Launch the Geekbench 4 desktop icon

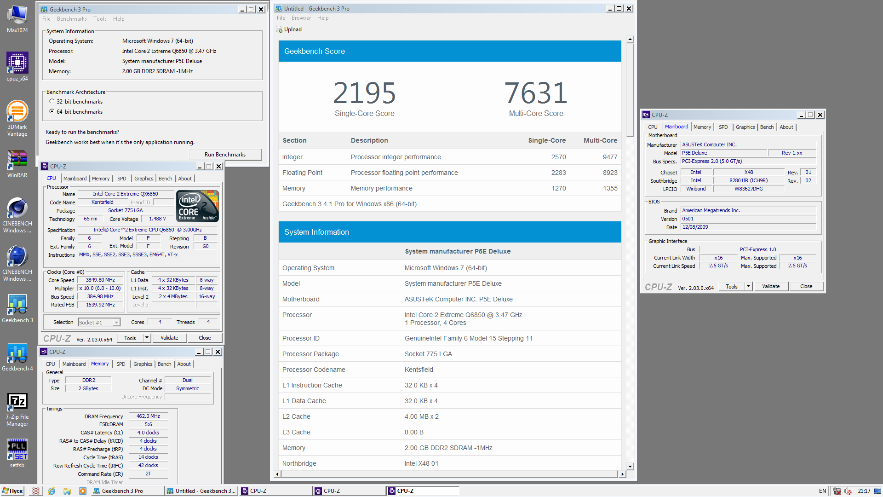point(17,357)
